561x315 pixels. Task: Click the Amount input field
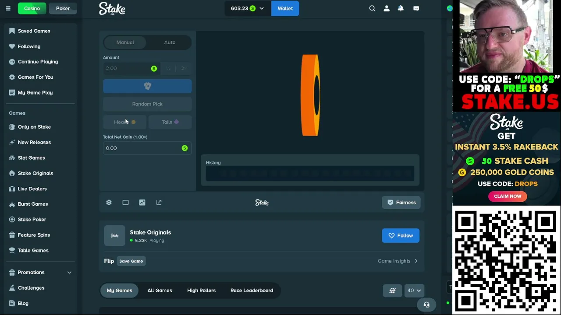131,68
